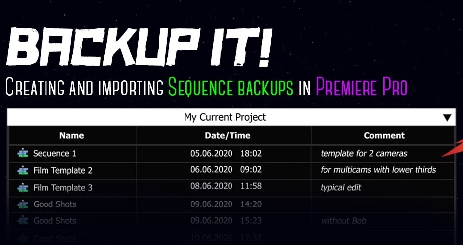Click the 'without Bob' comment cell
This screenshot has height=245, width=463.
point(344,221)
